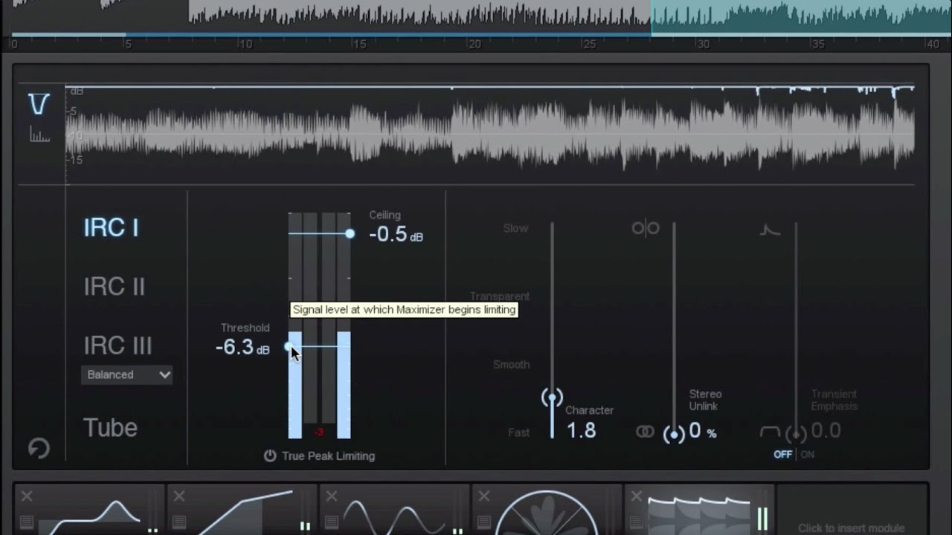Remove the Imager module with its X

(x=484, y=496)
